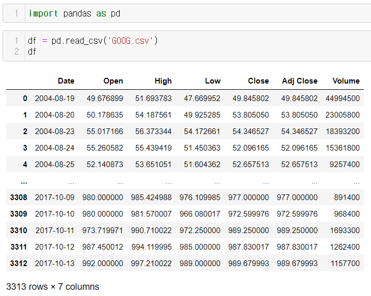Click High value 985.424988
The image size is (371, 296).
[x=151, y=197]
